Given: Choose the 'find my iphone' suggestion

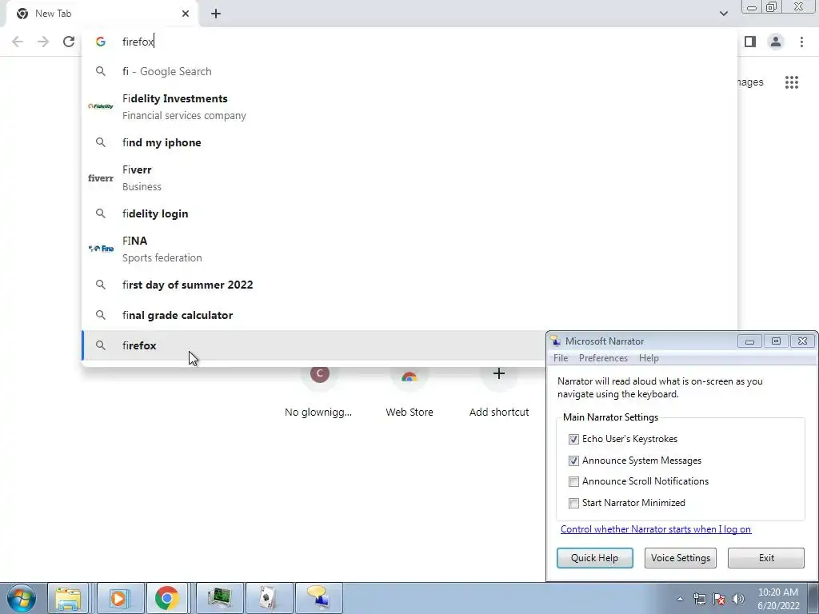Looking at the screenshot, I should pos(409,142).
